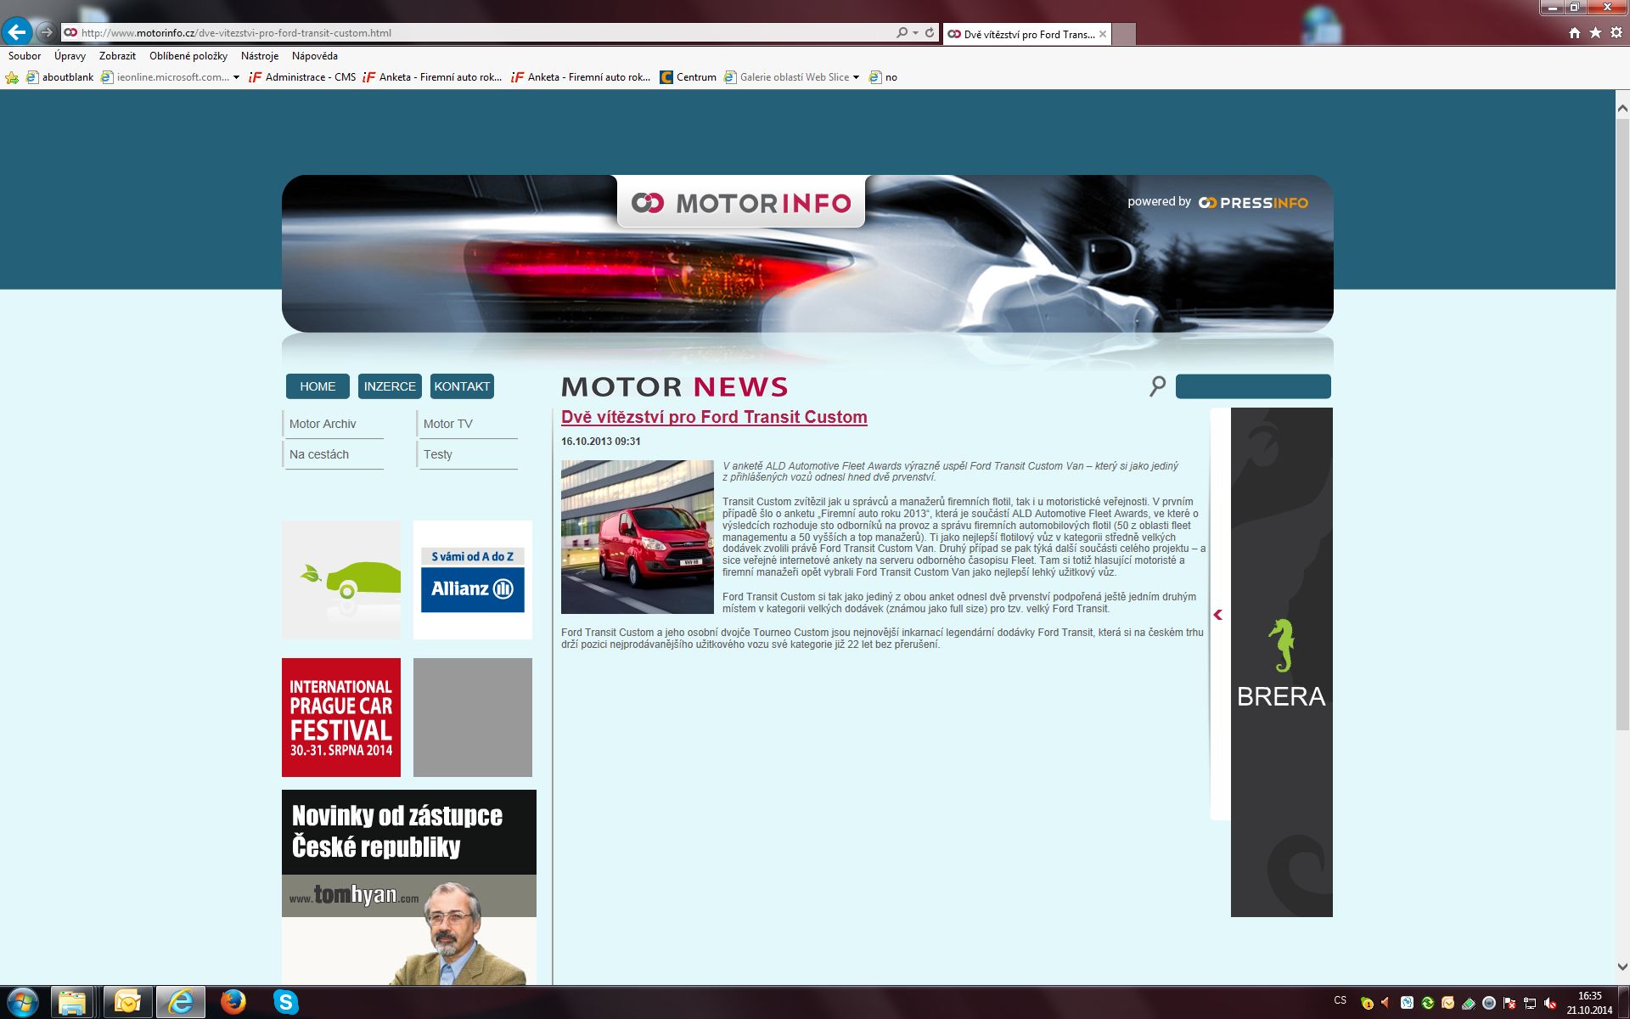The width and height of the screenshot is (1630, 1019).
Task: Click the Novinky od zástupce České republiky banner
Action: (x=409, y=887)
